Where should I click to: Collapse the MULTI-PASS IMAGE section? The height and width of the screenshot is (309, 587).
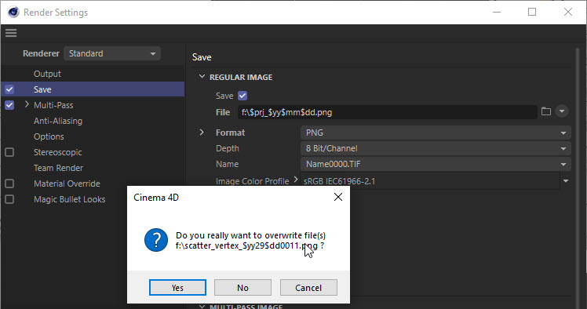pos(202,306)
